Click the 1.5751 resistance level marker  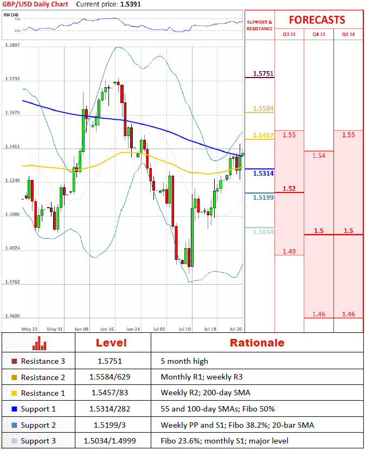(263, 74)
